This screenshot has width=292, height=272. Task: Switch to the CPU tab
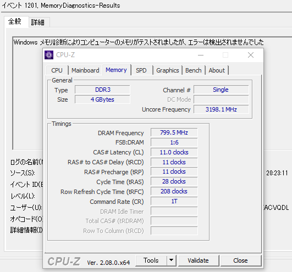(57, 70)
